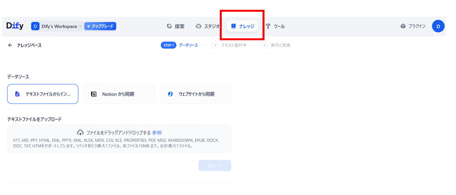Open the 探索 tab
The width and height of the screenshot is (456, 195).
[176, 26]
